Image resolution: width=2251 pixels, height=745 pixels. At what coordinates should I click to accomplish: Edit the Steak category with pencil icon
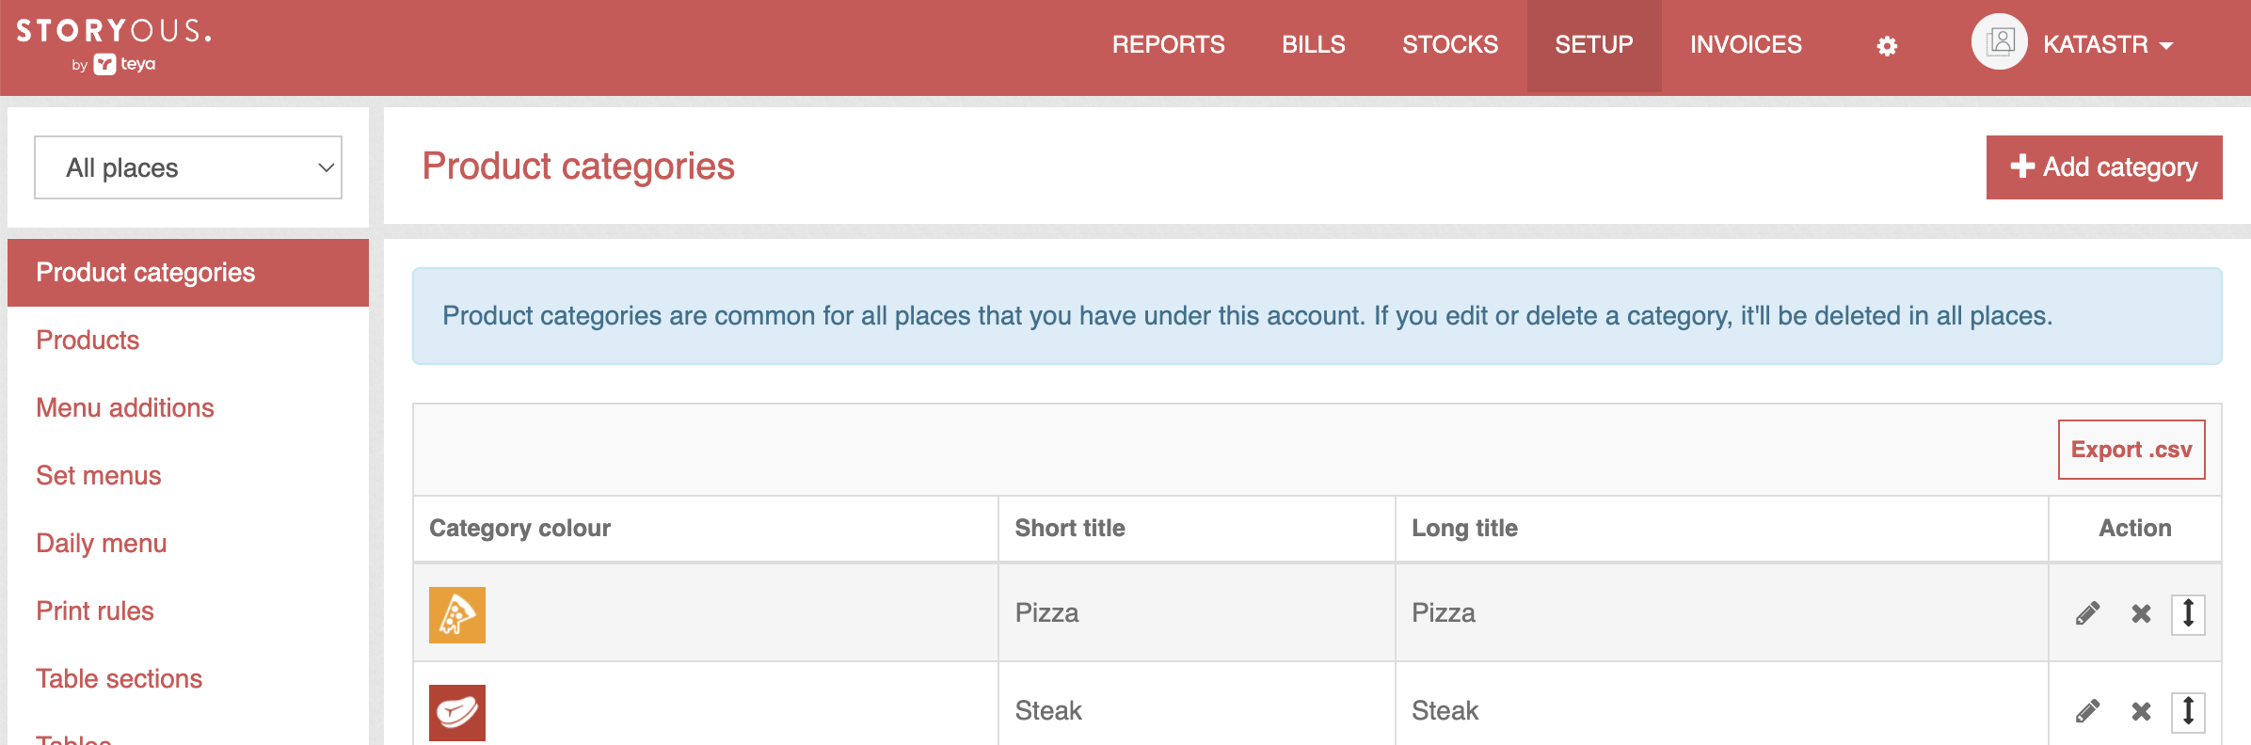click(x=2087, y=711)
